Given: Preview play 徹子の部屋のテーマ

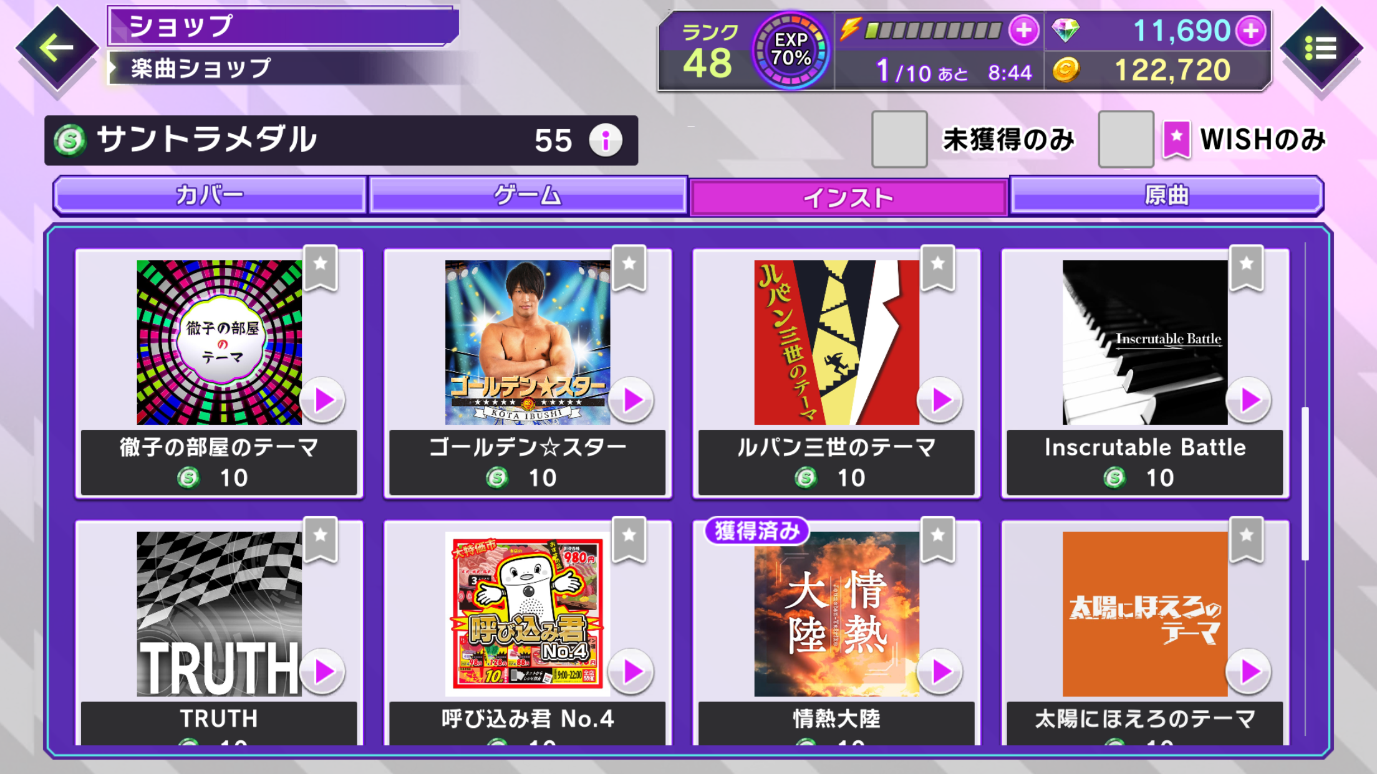Looking at the screenshot, I should click(x=323, y=400).
